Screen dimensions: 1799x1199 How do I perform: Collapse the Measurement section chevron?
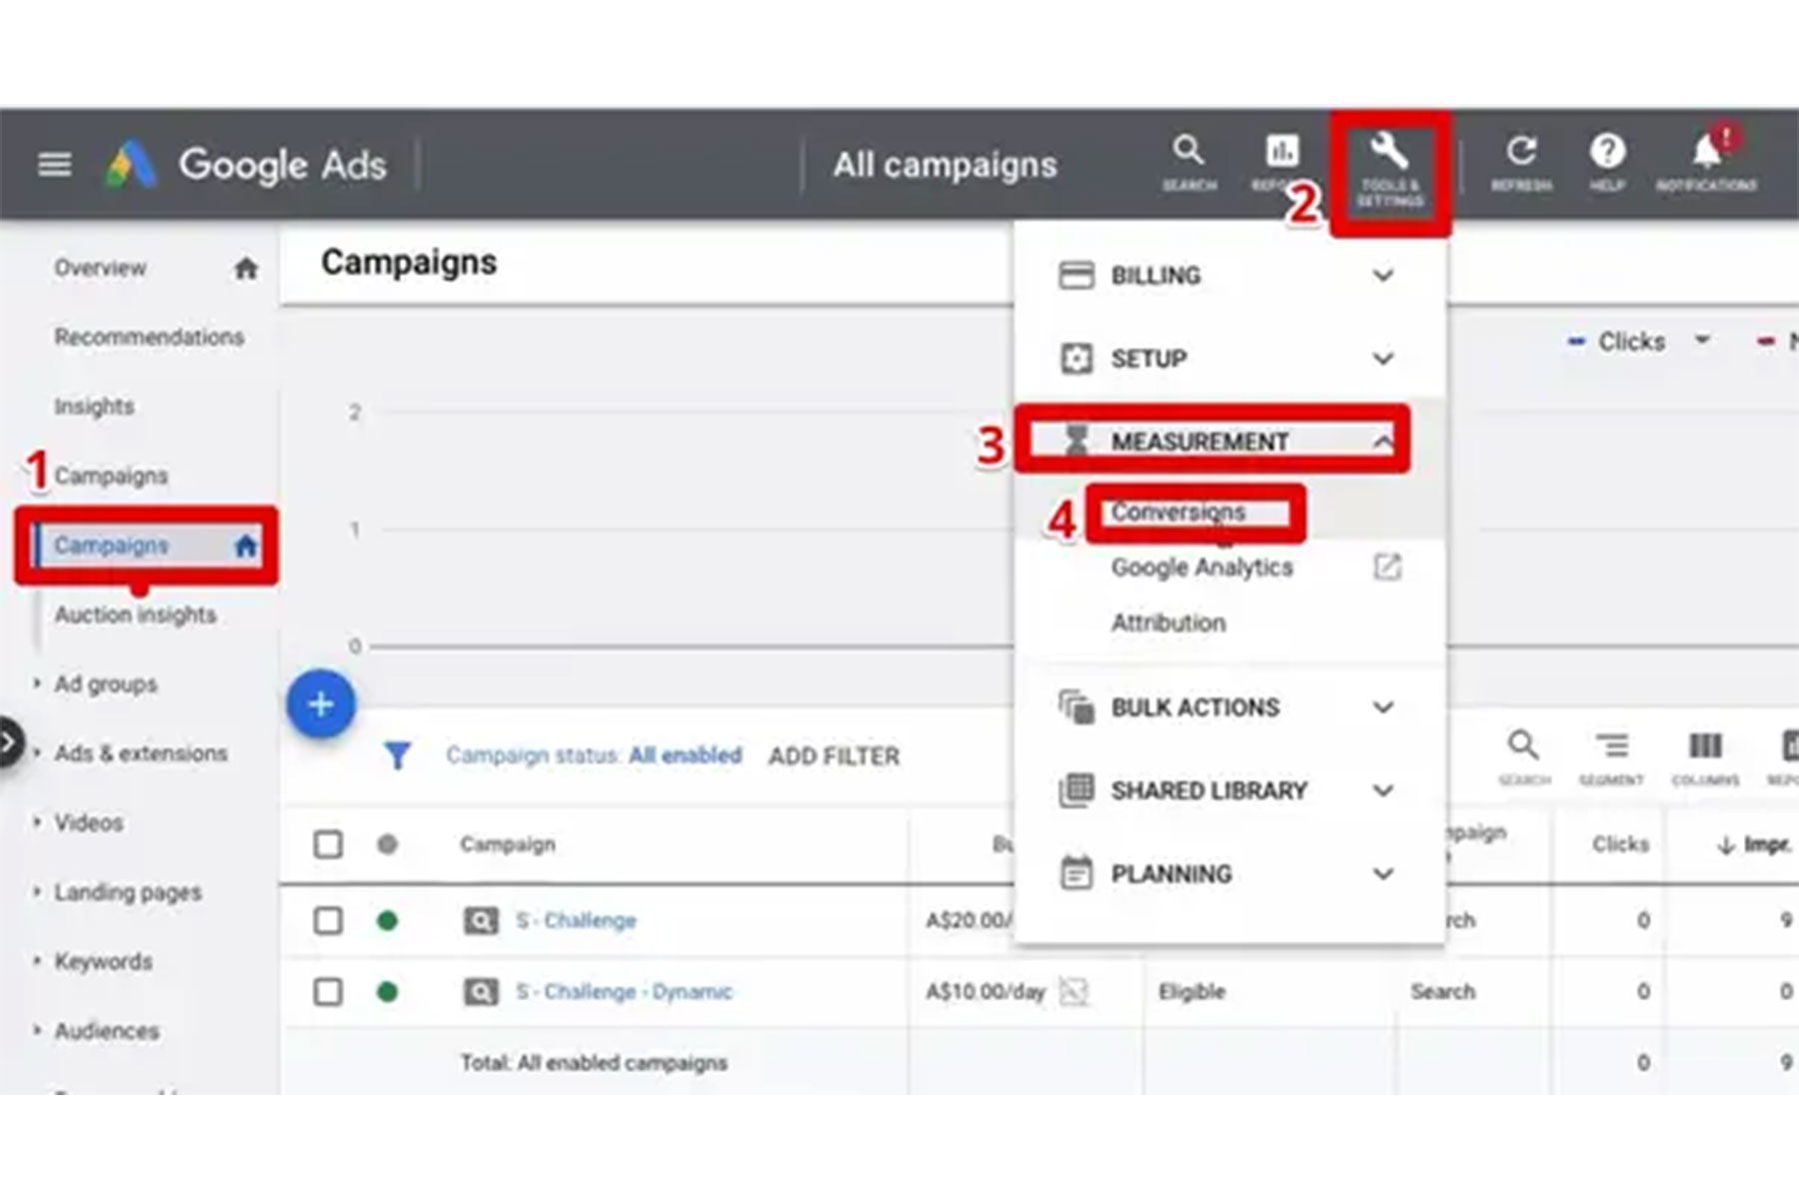pos(1382,441)
